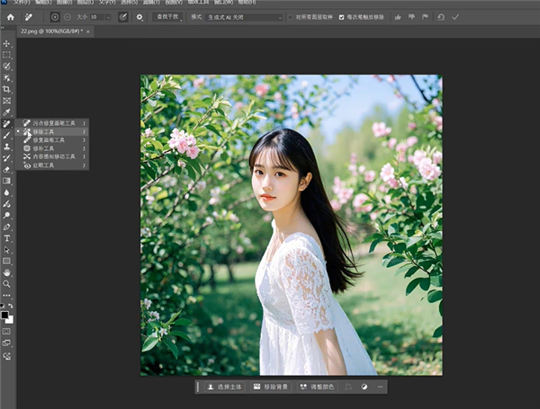Change screen mode icon in toolbar
Screen dimensions: 540x409
click(6, 343)
